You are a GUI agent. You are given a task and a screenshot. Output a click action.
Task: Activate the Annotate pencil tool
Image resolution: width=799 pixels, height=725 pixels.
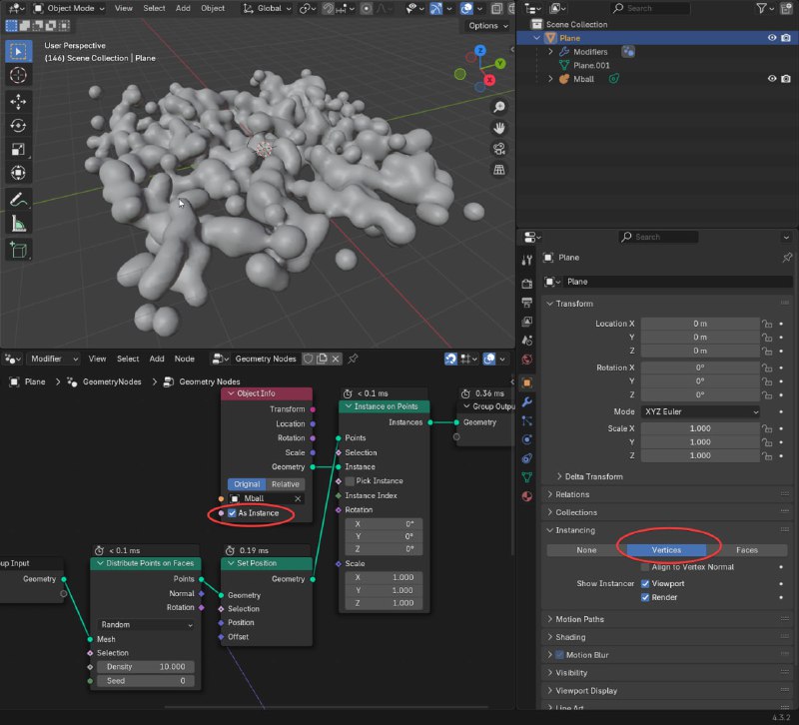(x=18, y=199)
